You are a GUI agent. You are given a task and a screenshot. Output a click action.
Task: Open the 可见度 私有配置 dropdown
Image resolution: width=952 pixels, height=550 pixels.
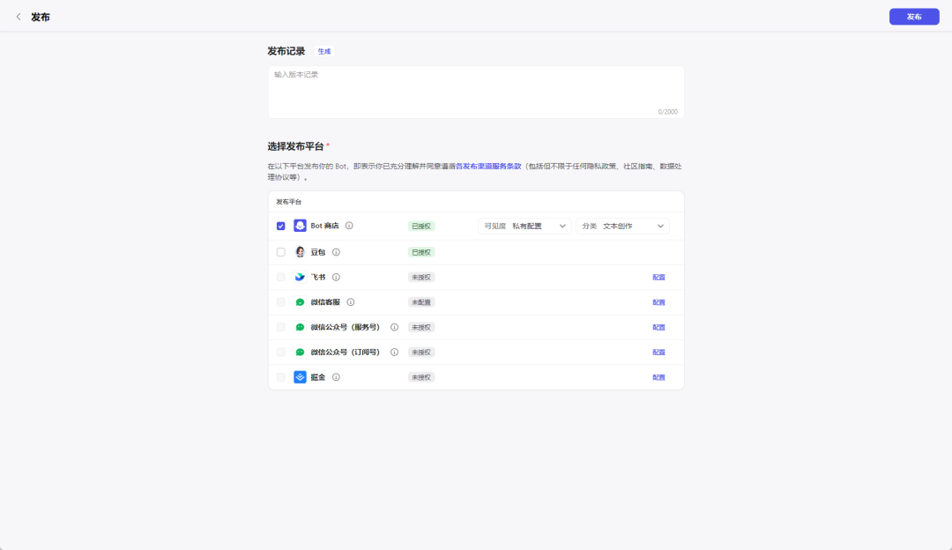(x=524, y=226)
